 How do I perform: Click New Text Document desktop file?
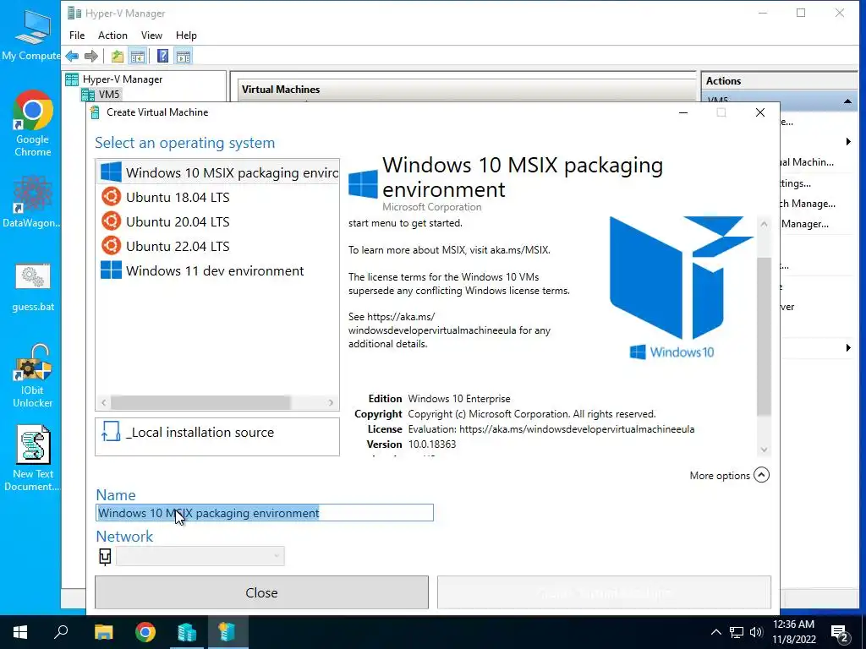(32, 458)
